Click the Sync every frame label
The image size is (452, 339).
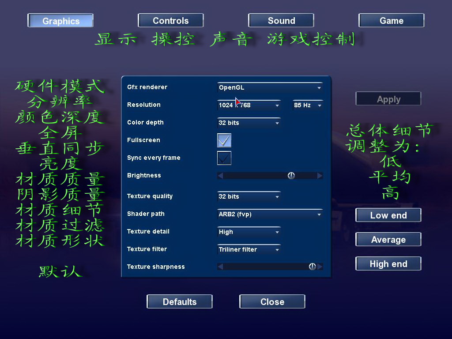pos(154,158)
